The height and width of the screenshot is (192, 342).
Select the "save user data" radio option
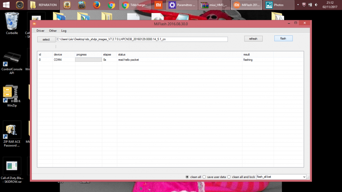coord(204,177)
